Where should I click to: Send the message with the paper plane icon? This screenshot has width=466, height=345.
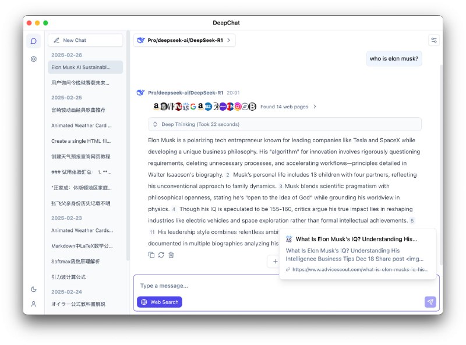click(x=430, y=301)
